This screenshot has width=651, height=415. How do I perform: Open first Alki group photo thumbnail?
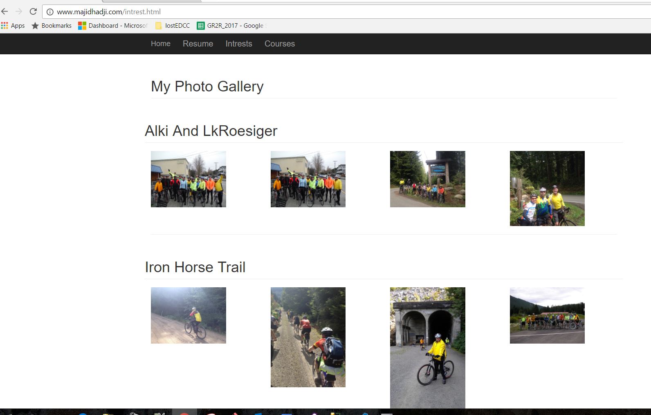(x=188, y=179)
